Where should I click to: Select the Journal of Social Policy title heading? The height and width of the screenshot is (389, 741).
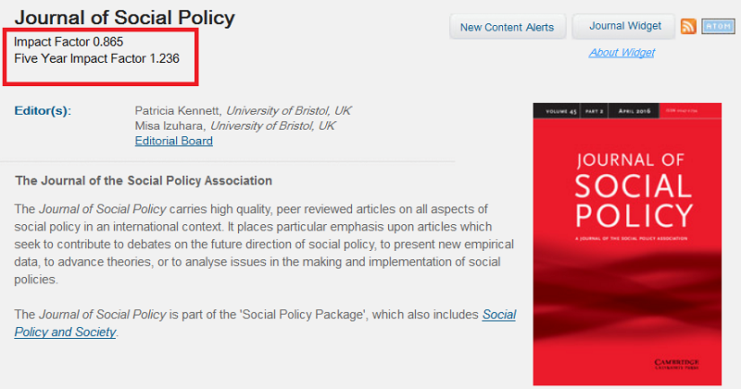(124, 18)
